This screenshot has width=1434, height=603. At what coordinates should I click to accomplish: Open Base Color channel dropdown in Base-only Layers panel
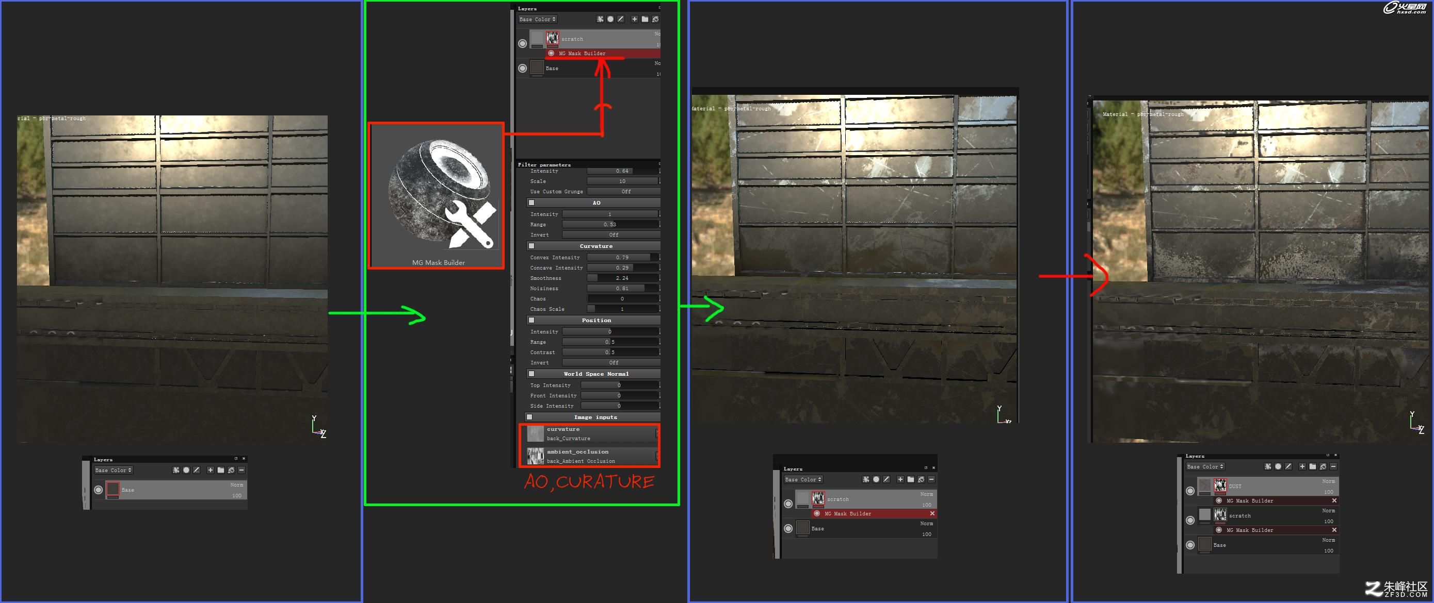[x=113, y=470]
